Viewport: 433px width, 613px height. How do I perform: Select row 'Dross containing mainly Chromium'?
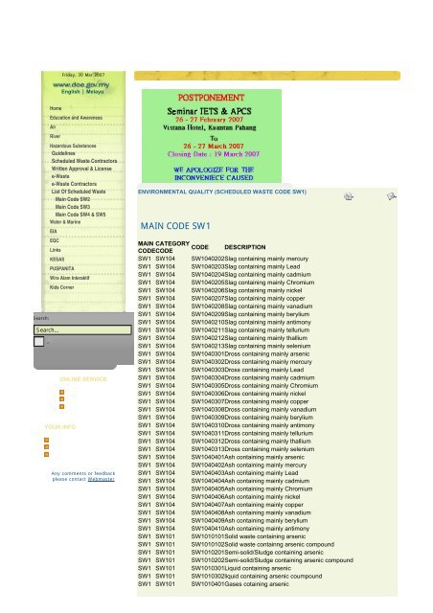(228, 385)
